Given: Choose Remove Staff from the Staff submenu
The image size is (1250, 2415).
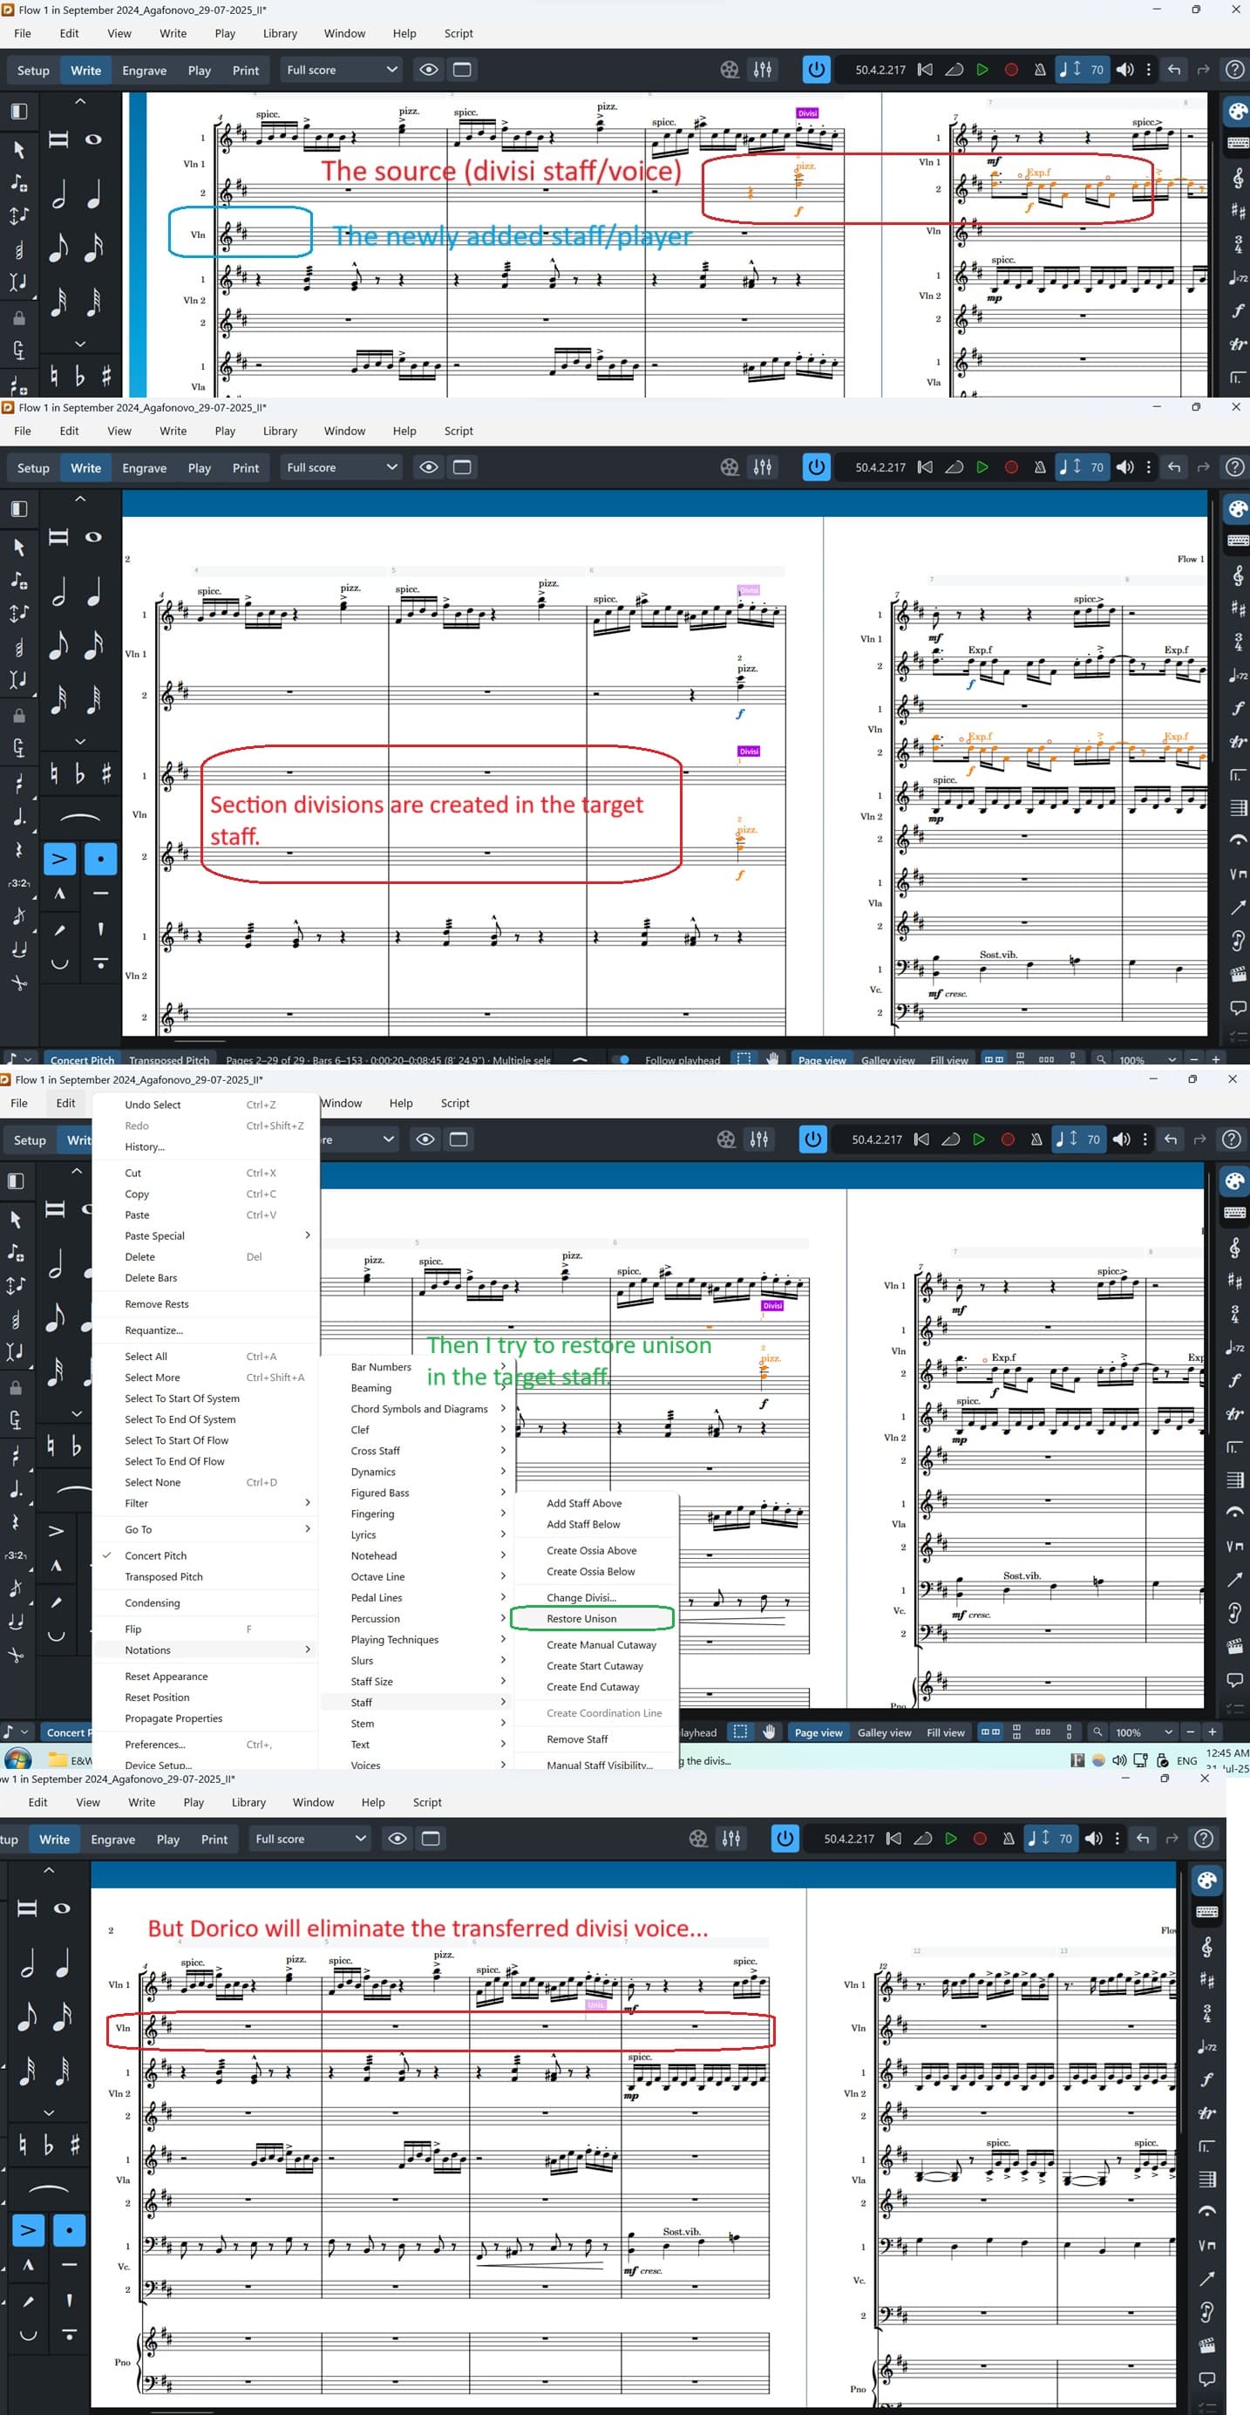Looking at the screenshot, I should 577,1739.
